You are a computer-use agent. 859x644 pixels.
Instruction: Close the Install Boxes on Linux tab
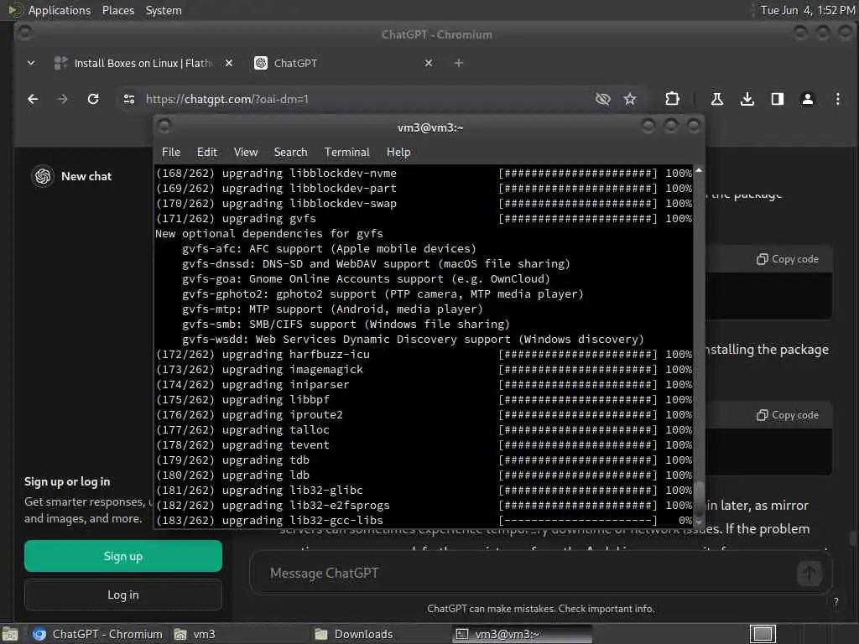229,63
